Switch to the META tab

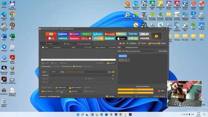(67, 44)
